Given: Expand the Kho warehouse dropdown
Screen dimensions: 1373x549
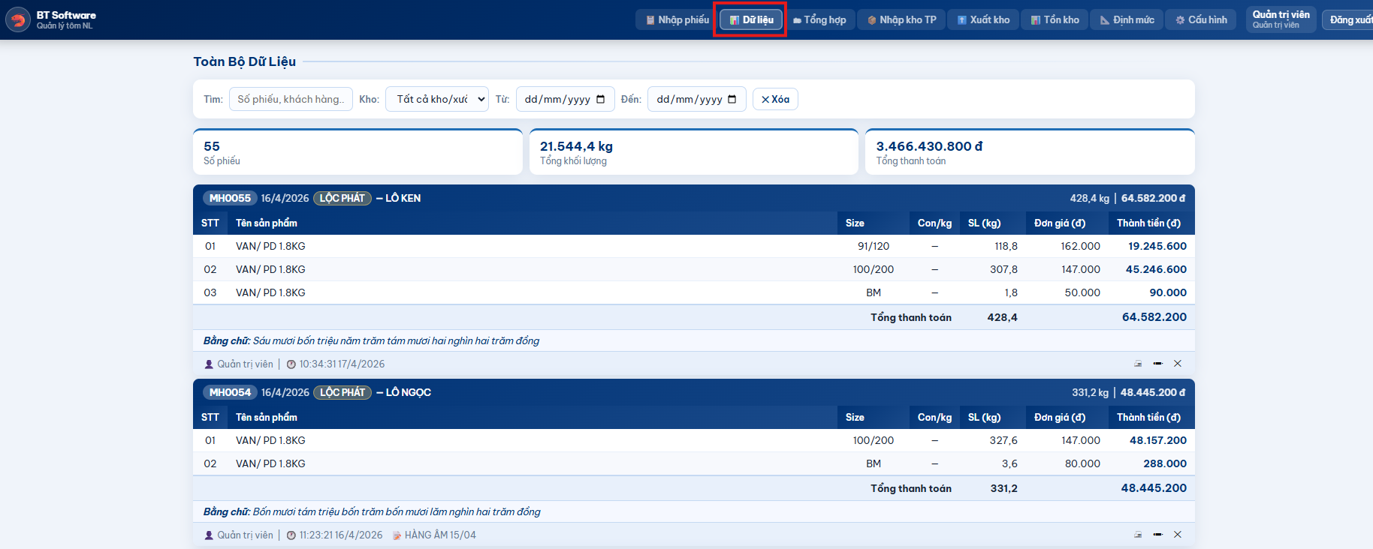Looking at the screenshot, I should coord(437,99).
